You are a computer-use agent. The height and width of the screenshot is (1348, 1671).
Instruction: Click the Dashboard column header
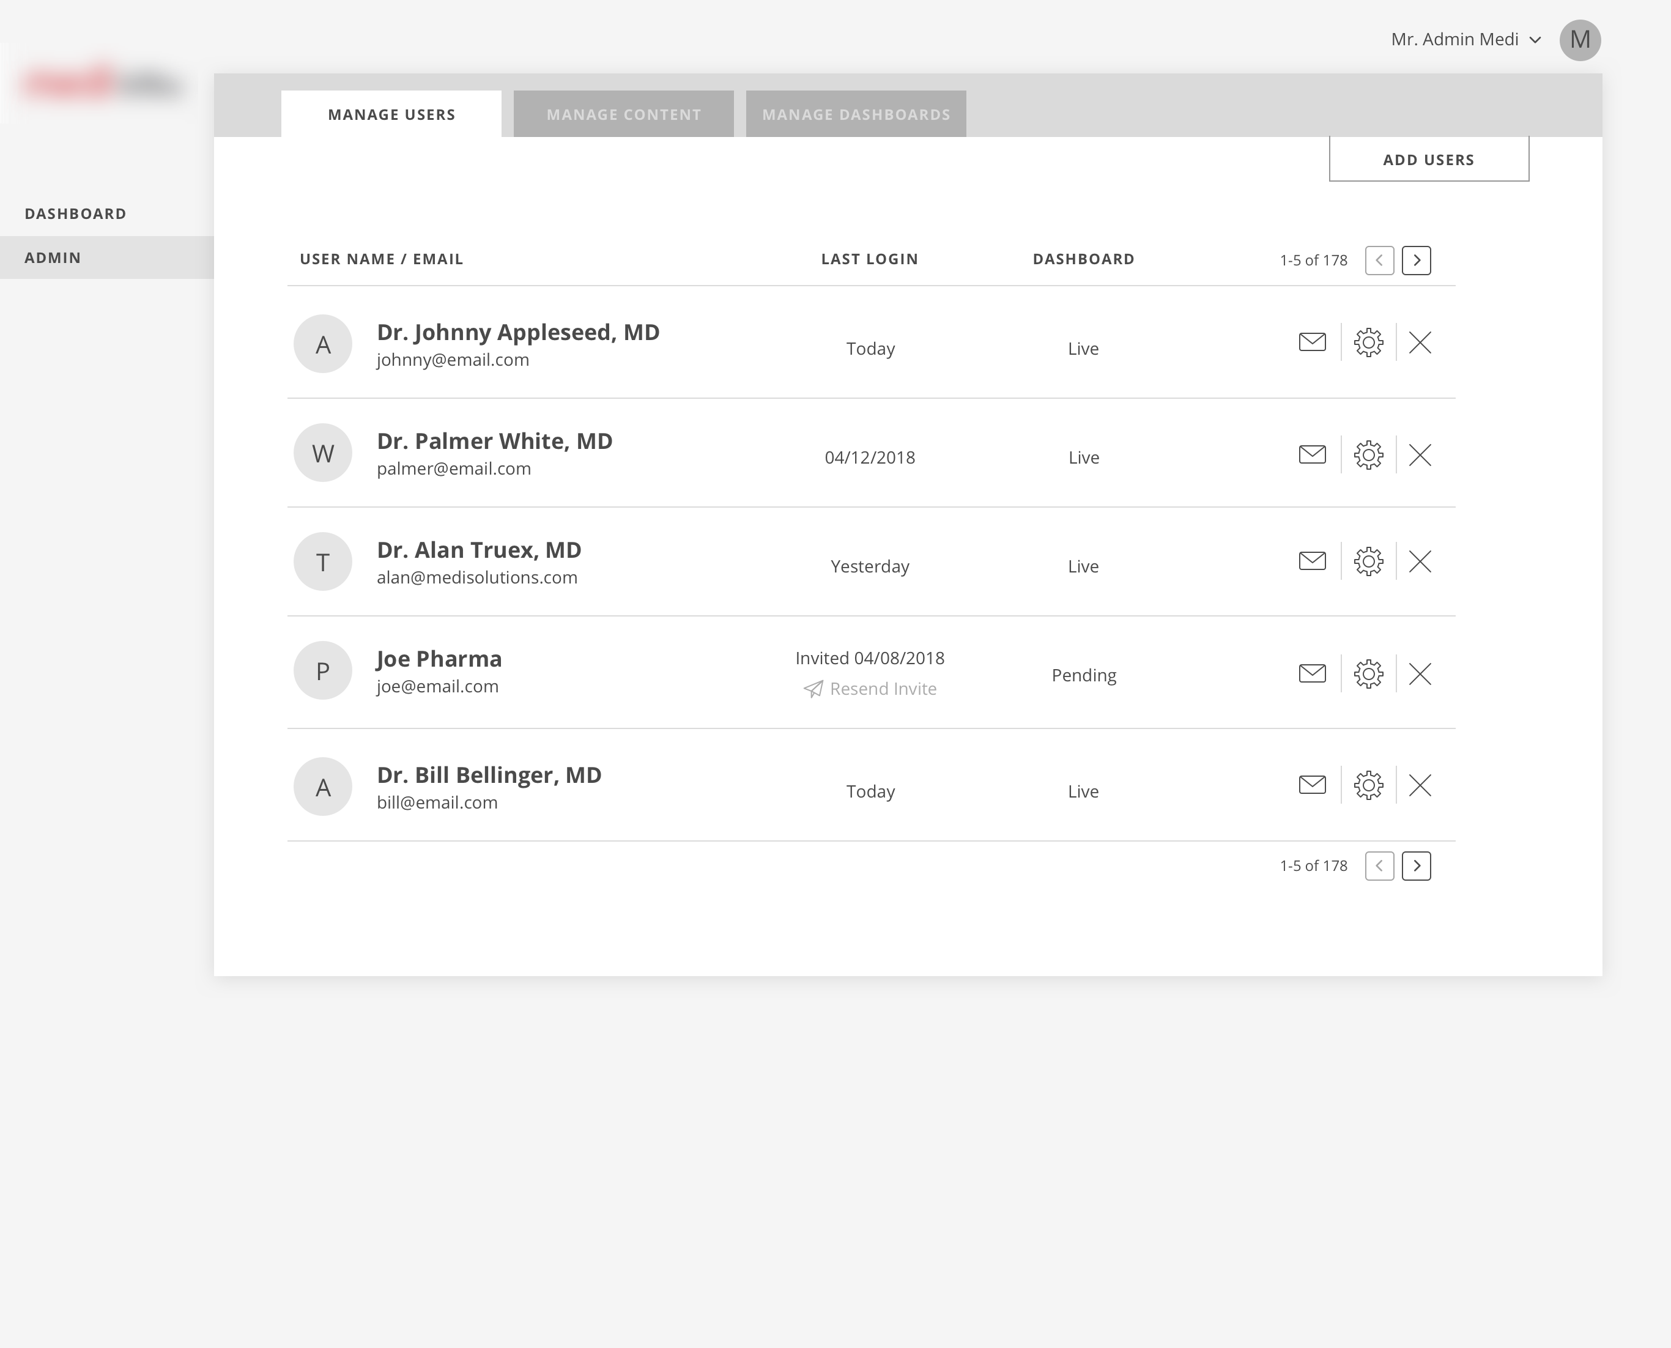click(1083, 259)
